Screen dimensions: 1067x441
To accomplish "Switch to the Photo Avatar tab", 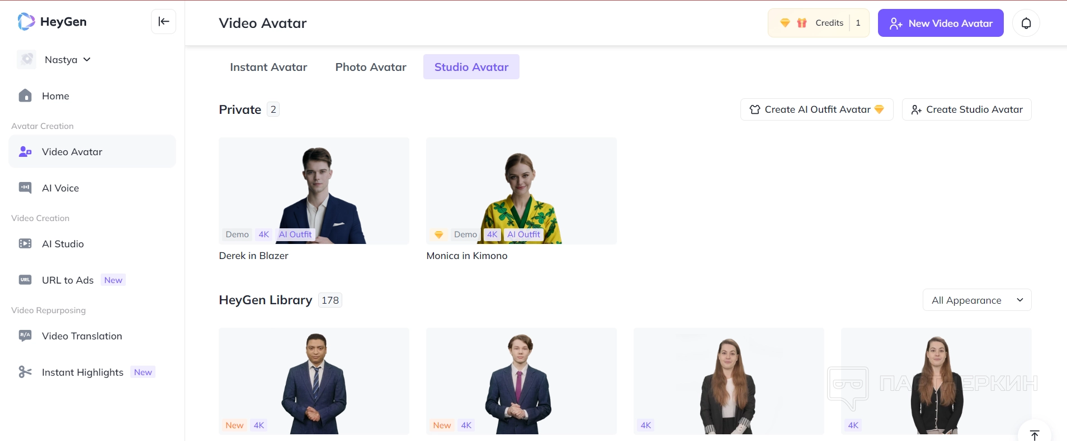I will tap(371, 67).
